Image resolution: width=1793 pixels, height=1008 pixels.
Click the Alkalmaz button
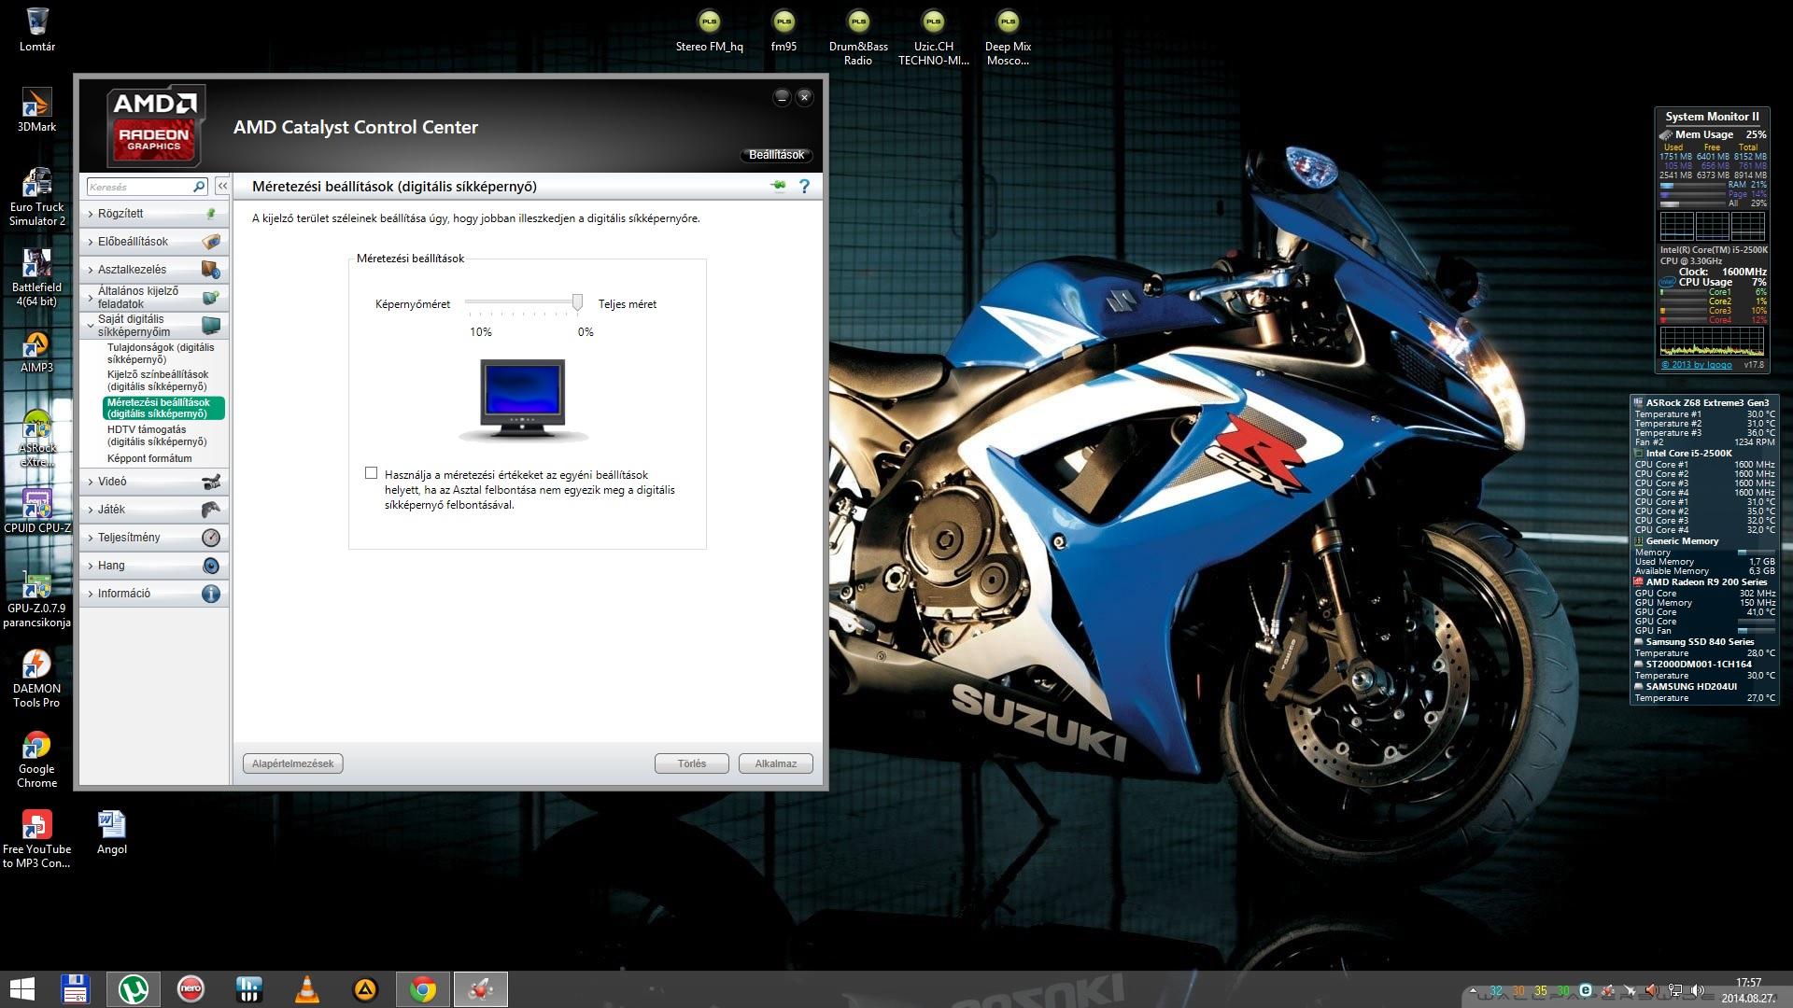coord(775,763)
